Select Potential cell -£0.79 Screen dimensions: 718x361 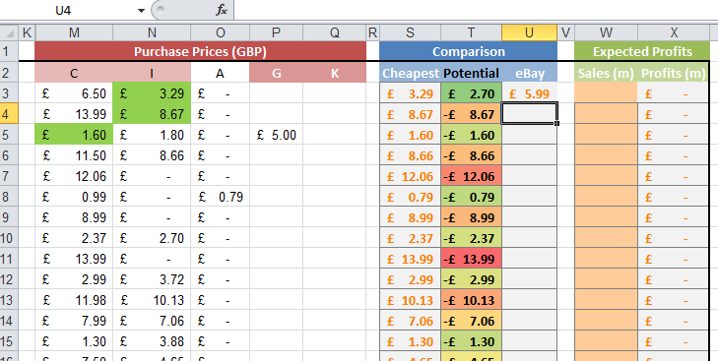click(471, 197)
